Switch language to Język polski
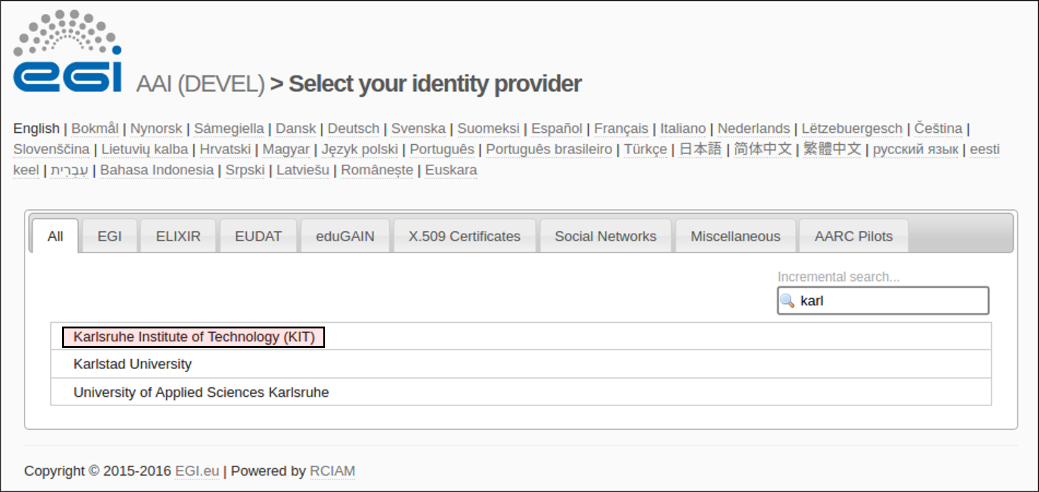 [360, 149]
